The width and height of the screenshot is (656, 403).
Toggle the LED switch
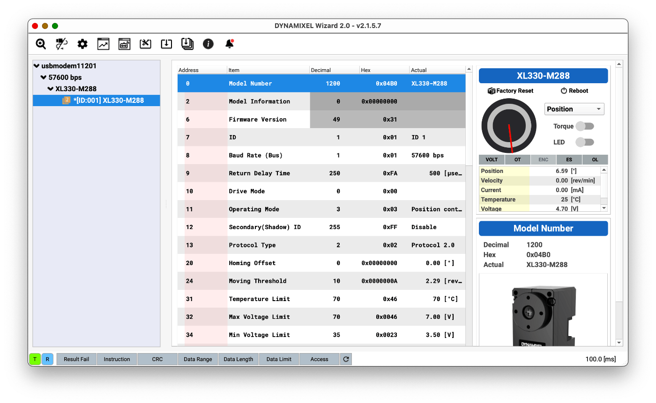click(584, 142)
